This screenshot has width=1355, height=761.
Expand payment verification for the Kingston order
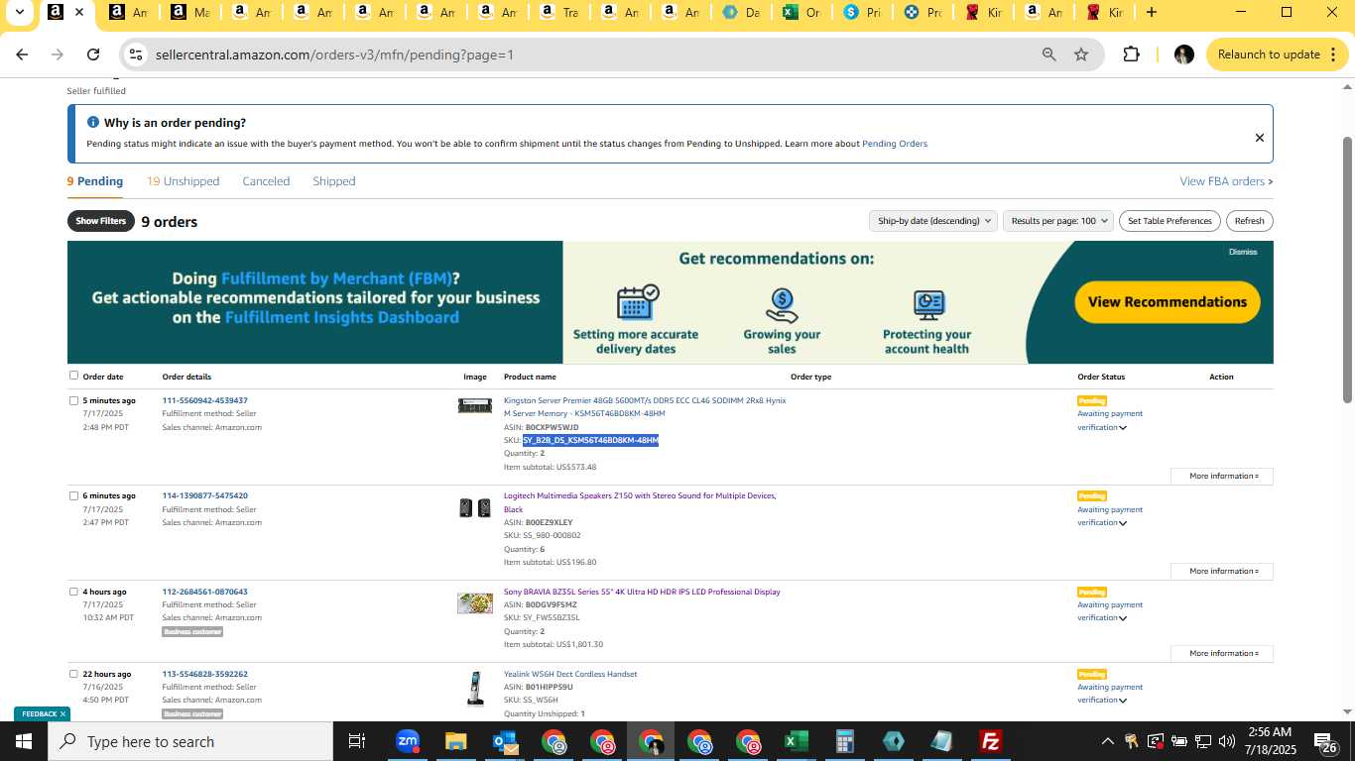(1123, 428)
